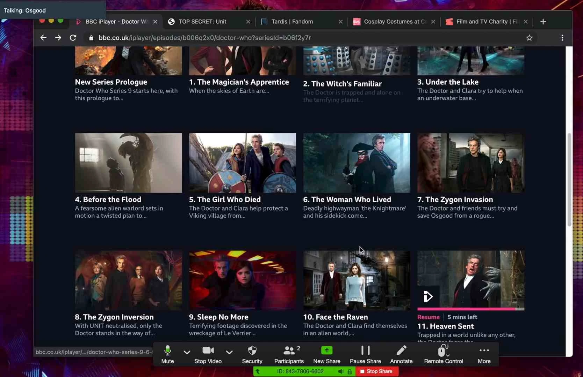This screenshot has width=583, height=377.
Task: Click the page vertical scrollbar thumb
Action: [x=569, y=180]
